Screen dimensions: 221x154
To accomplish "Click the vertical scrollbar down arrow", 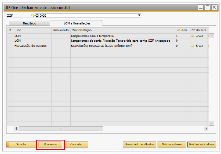I will (x=211, y=123).
